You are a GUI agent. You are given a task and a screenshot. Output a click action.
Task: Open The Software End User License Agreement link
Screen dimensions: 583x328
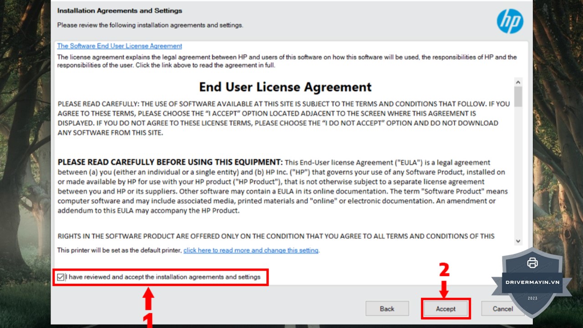[x=119, y=46]
